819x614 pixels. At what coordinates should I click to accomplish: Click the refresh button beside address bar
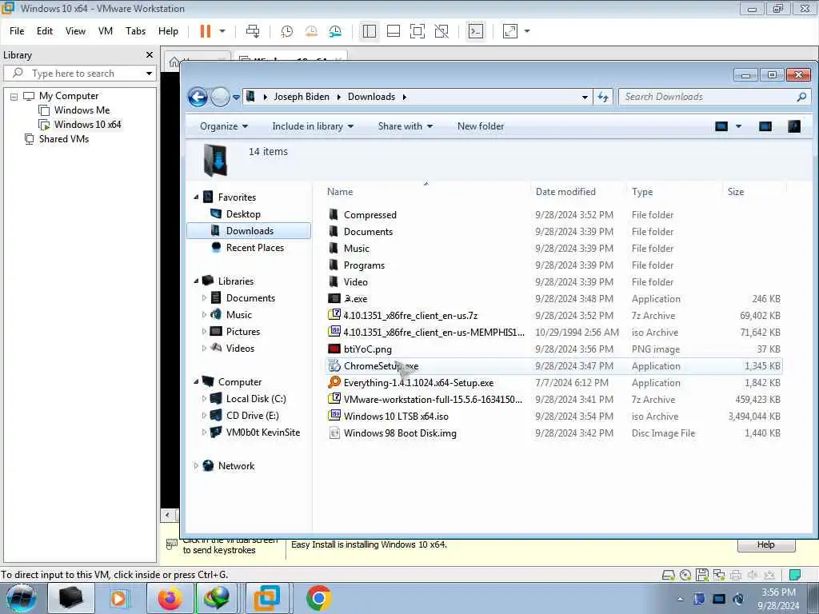603,97
